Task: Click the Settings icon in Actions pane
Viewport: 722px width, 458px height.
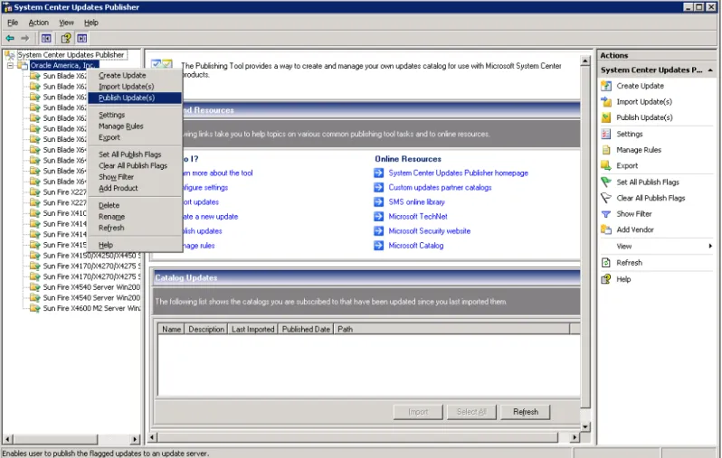Action: (606, 135)
